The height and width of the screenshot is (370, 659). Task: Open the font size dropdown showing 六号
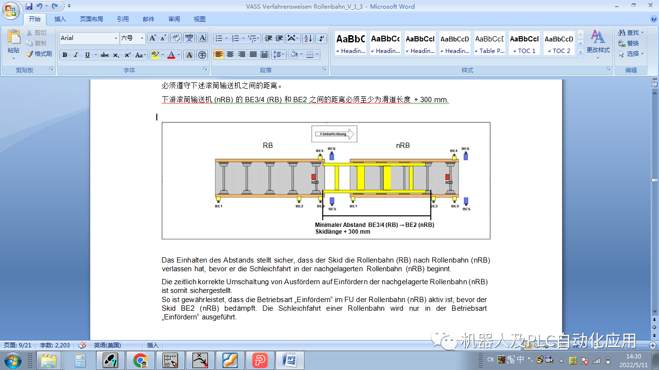coord(142,38)
